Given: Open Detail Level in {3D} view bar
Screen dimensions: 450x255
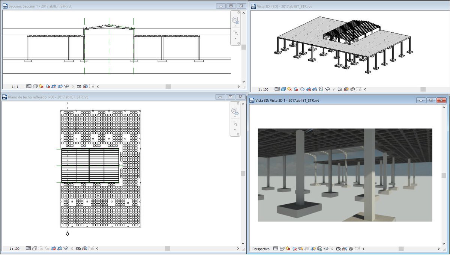Looking at the screenshot, I should point(277,89).
